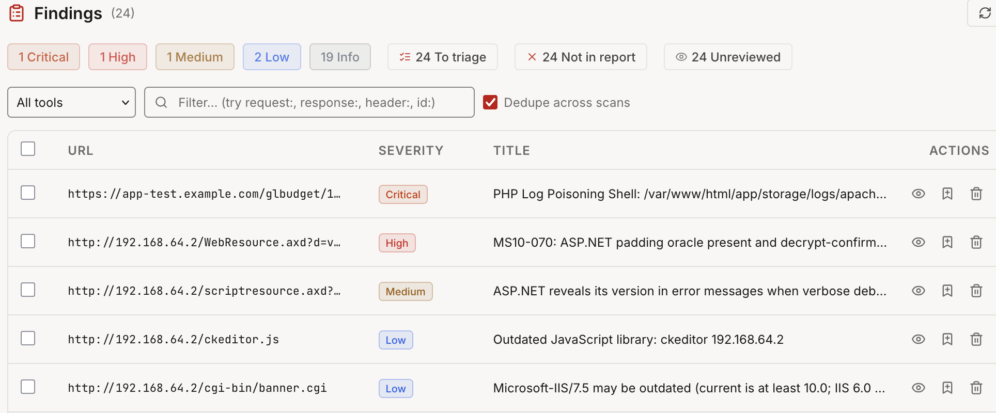The width and height of the screenshot is (996, 413).
Task: Check the box for the glbudget URL row
Action: (x=28, y=193)
